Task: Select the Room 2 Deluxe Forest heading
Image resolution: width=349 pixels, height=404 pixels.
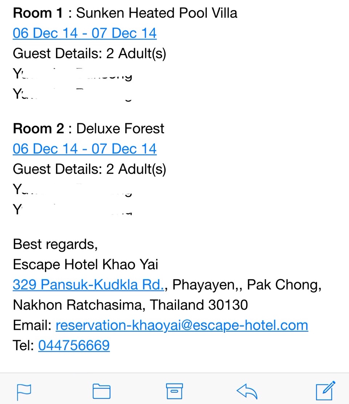Action: pos(89,128)
